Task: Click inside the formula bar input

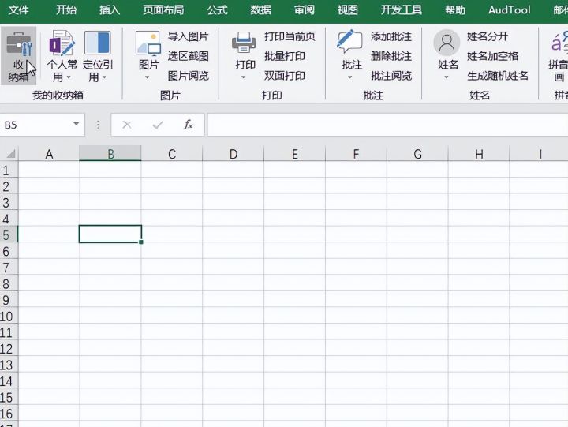Action: coord(387,125)
